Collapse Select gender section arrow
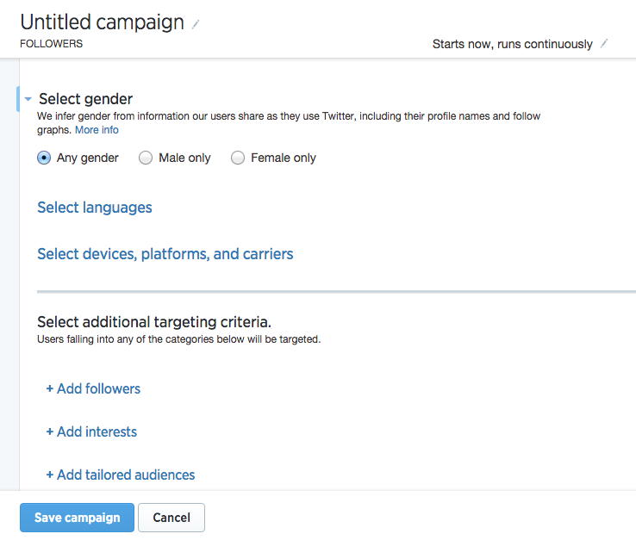The width and height of the screenshot is (636, 540). 28,99
